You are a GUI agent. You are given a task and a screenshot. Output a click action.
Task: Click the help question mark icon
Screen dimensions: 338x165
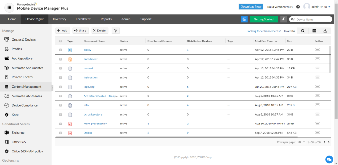tap(298, 7)
